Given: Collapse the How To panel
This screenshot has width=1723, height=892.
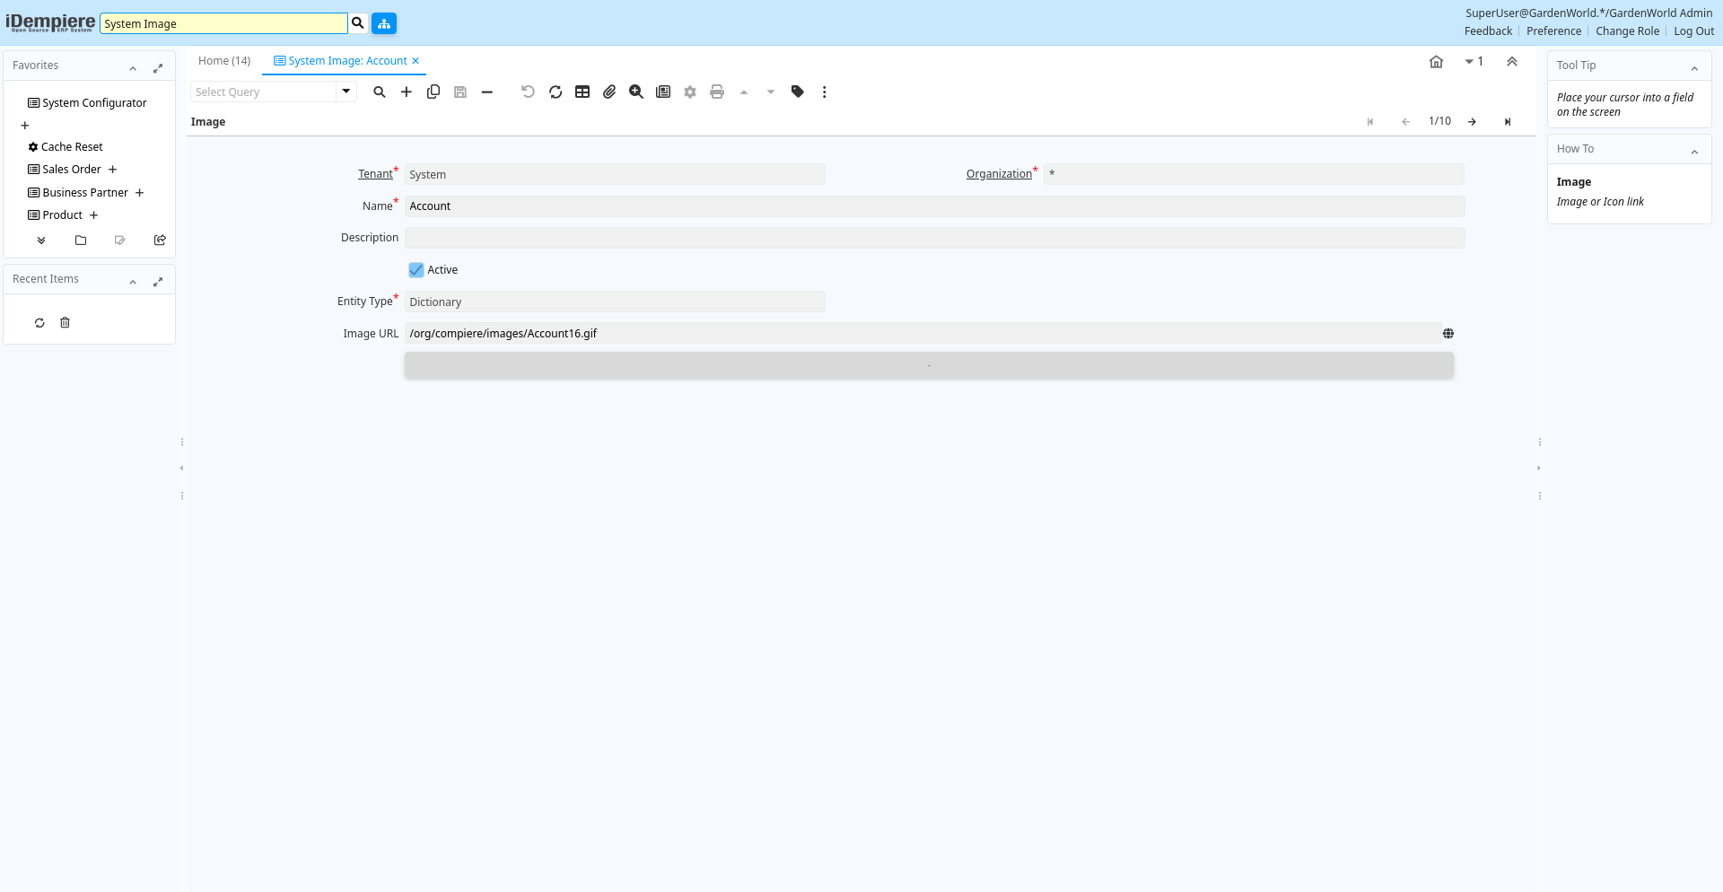Looking at the screenshot, I should coord(1694,151).
